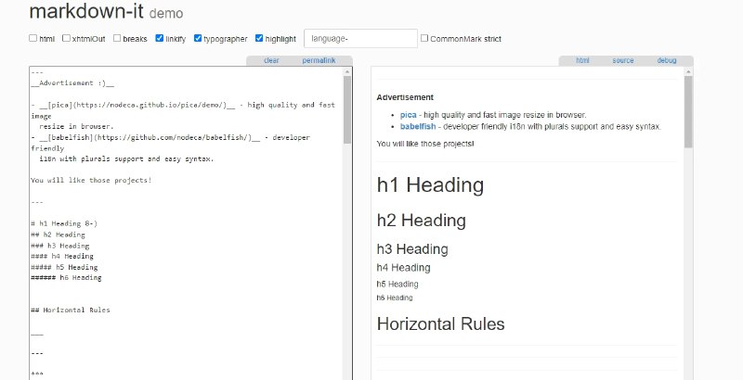Click the clear link above the editor

tap(271, 60)
